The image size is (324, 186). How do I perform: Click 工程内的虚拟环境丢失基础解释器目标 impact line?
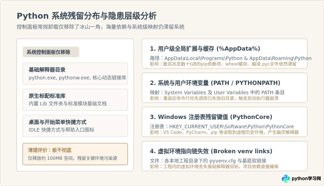[214, 167]
